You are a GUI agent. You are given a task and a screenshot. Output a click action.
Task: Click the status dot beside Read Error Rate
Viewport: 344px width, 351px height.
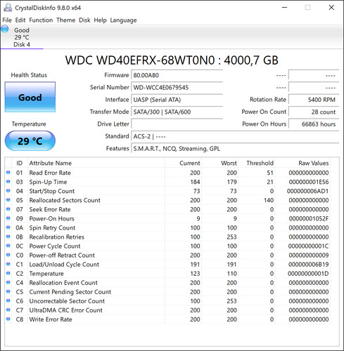(x=8, y=173)
